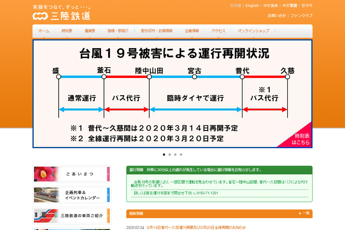Open the 企業情報 menu item
This screenshot has width=345, height=230.
coord(192,31)
